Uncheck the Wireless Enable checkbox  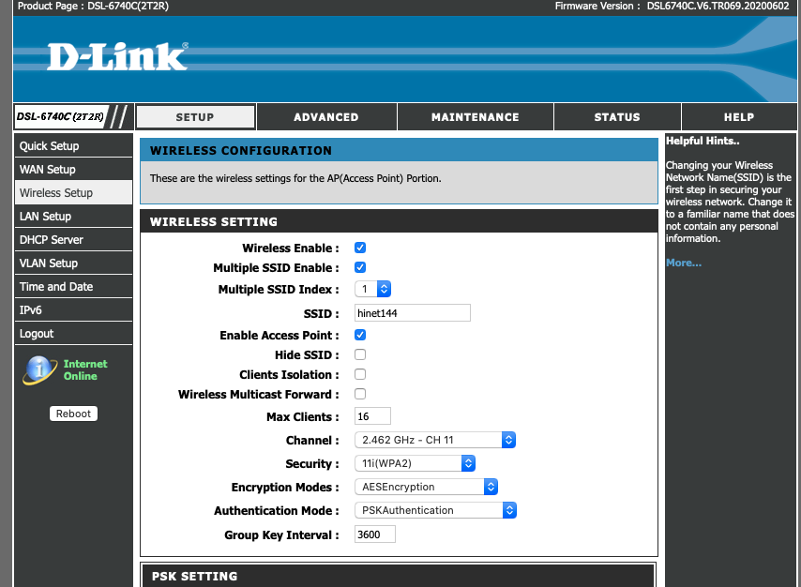tap(360, 248)
